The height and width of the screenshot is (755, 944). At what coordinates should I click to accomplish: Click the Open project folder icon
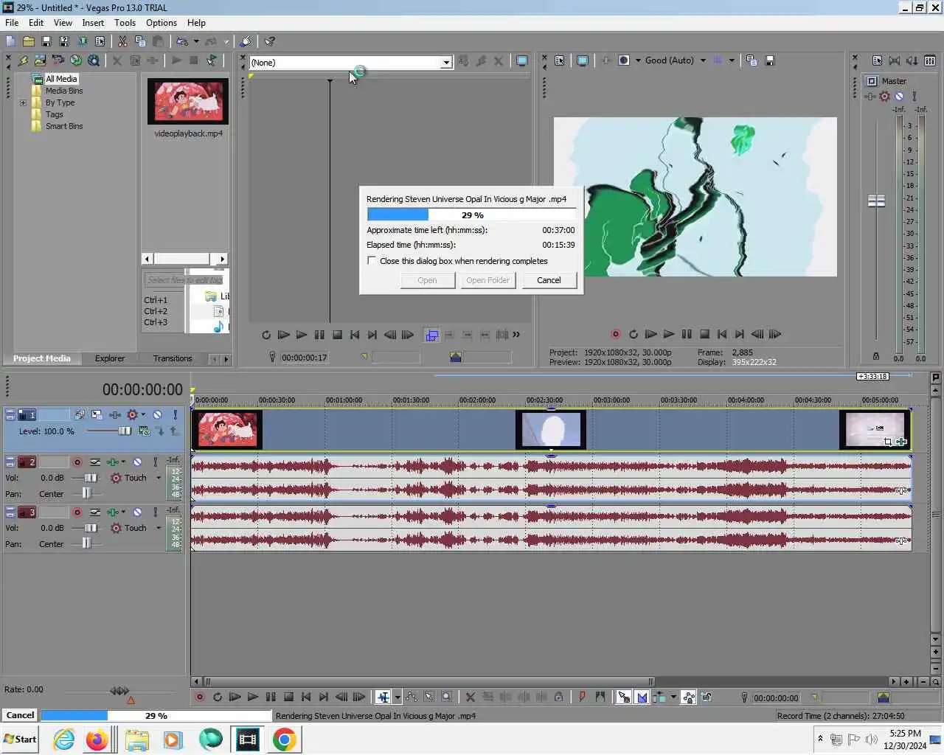click(x=28, y=42)
